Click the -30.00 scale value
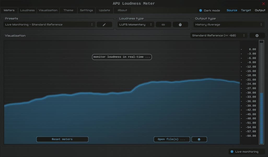This screenshot has height=157, width=268. pos(251,93)
